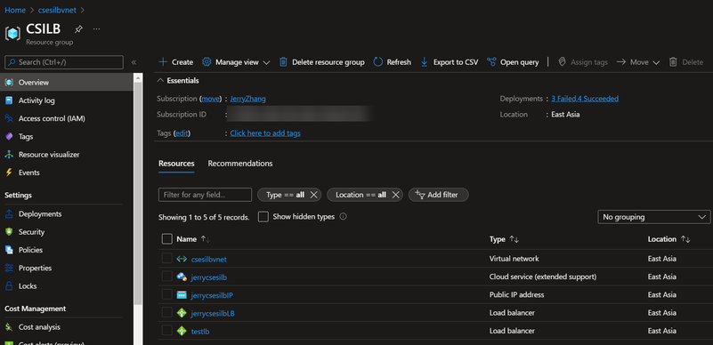This screenshot has height=345, width=713.
Task: Check the box for jerrycsesilb row
Action: (x=166, y=277)
